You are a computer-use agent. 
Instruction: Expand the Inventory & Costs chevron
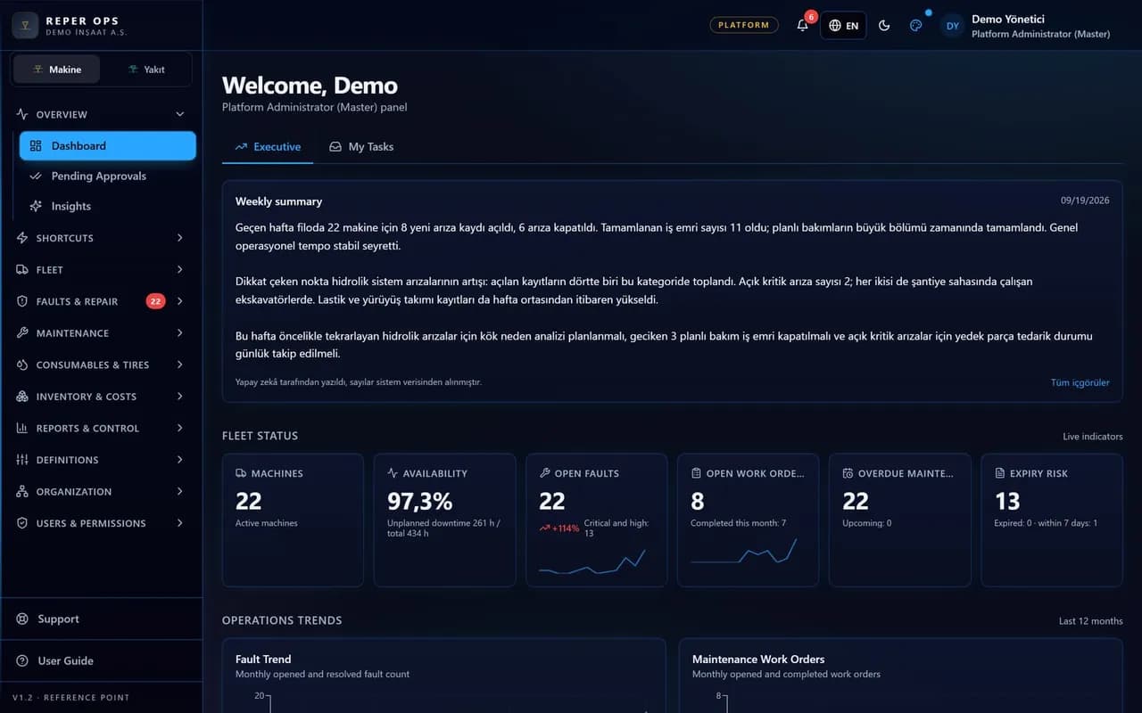tap(180, 397)
